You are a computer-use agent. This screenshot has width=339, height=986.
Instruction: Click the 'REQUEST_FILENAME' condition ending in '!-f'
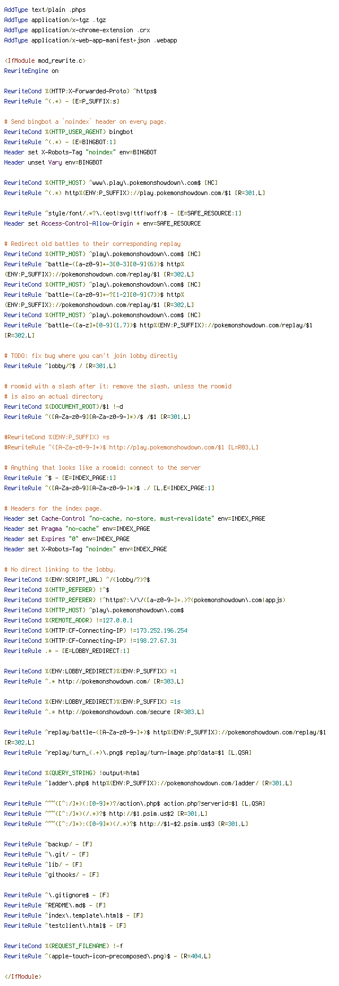click(x=63, y=946)
